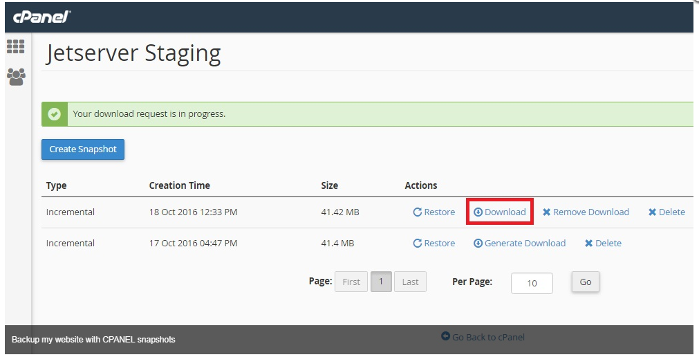Click Incremental in the 18 Oct row
This screenshot has width=699, height=357.
click(71, 212)
